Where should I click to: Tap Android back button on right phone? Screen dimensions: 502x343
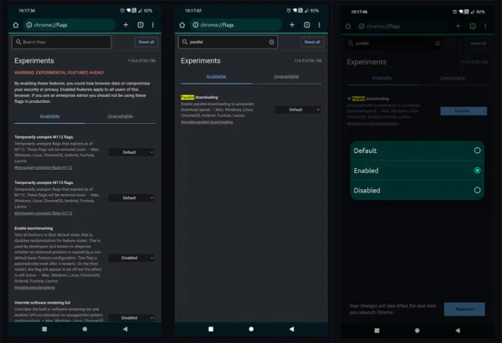tap(458, 330)
